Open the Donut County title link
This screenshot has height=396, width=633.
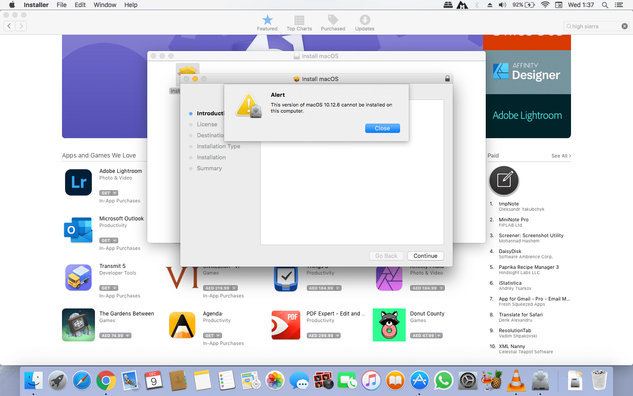click(427, 314)
